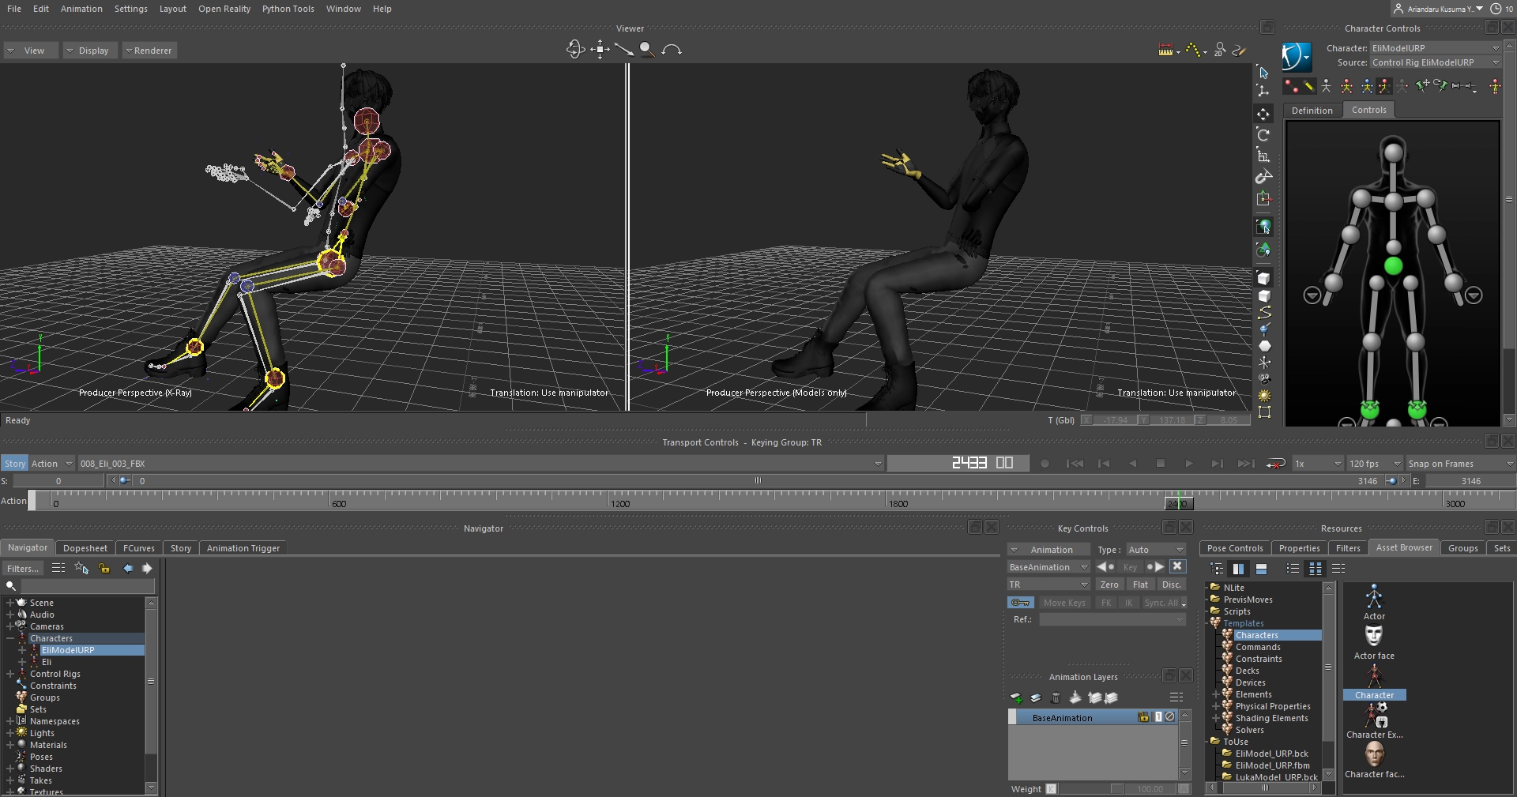Toggle the BaseAnimation layer solo icon
Screen dimensions: 1517x797
click(1158, 717)
